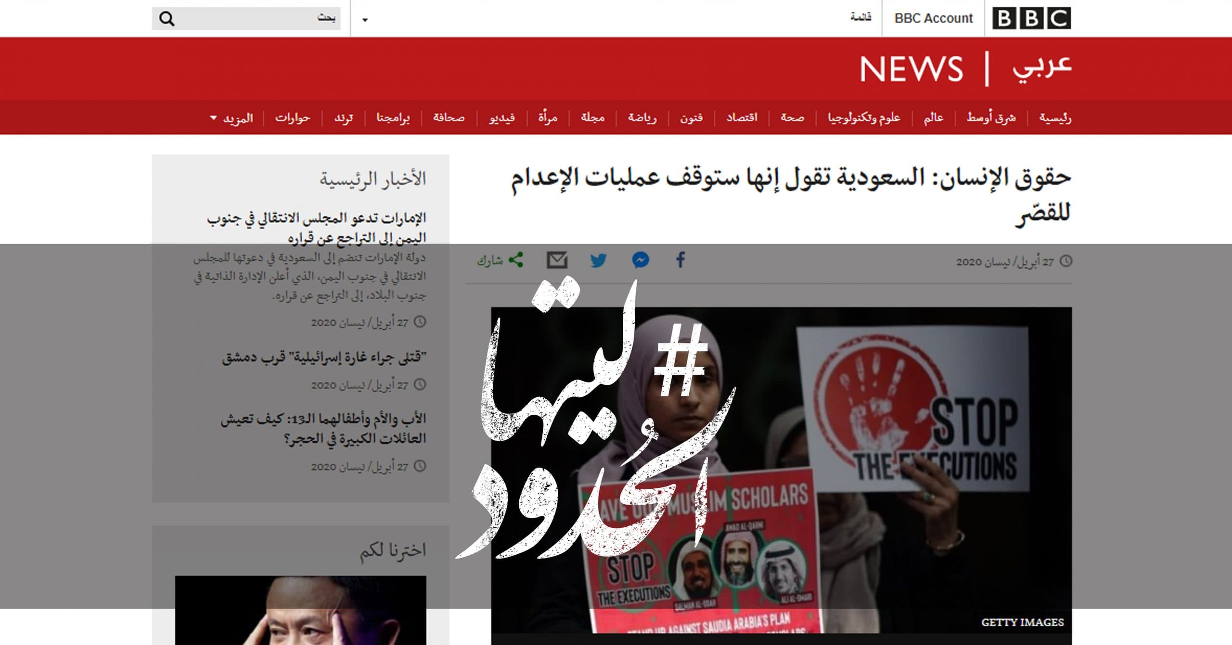This screenshot has height=645, width=1232.
Task: Expand the المزيد more menu
Action: pos(231,118)
